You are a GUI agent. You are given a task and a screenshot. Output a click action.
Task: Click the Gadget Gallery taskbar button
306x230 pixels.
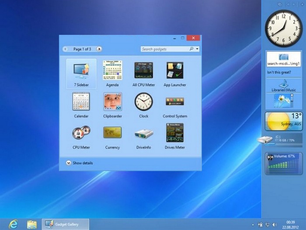click(x=66, y=224)
